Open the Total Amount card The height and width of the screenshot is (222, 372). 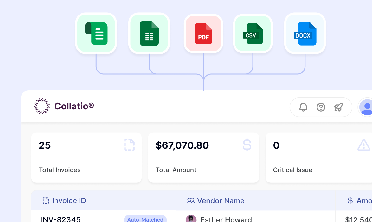tap(203, 157)
